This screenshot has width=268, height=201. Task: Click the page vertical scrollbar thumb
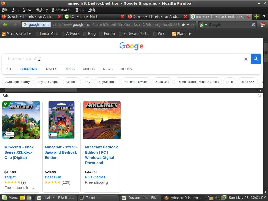[265, 52]
